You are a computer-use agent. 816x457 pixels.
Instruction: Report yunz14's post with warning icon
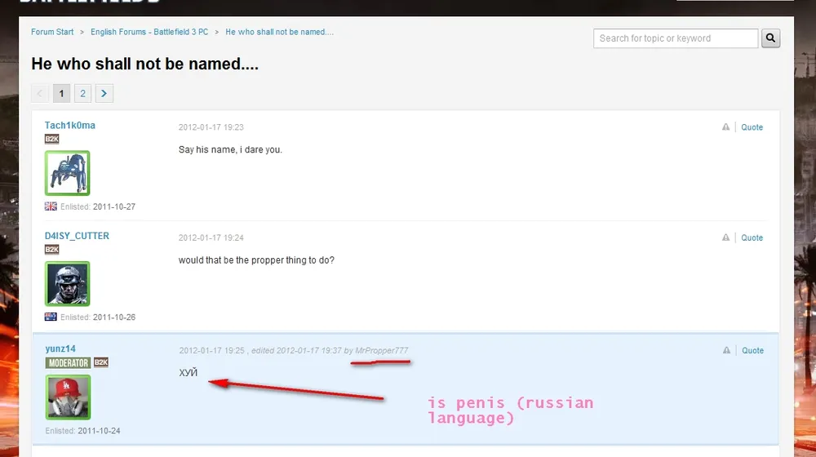726,350
